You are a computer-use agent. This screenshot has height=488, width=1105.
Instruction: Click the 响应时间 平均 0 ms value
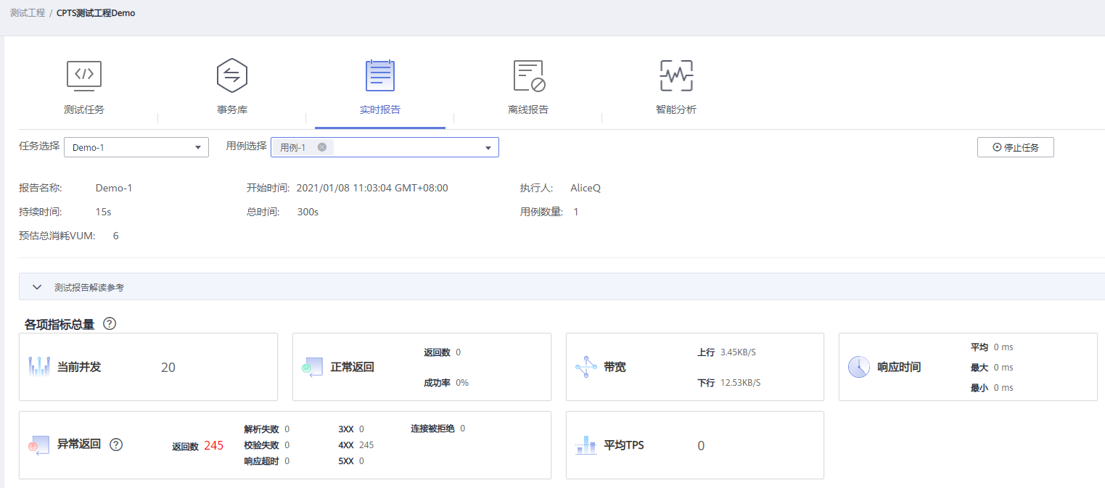pyautogui.click(x=1003, y=347)
